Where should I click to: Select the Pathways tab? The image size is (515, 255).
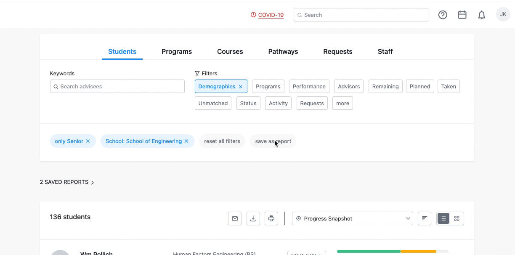point(283,51)
